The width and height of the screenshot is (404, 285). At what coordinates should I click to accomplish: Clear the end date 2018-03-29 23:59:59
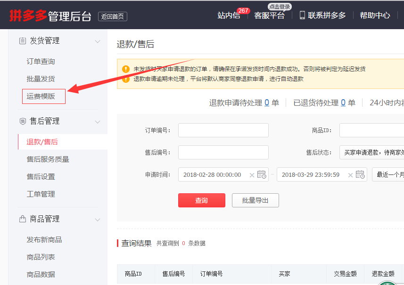click(350, 175)
